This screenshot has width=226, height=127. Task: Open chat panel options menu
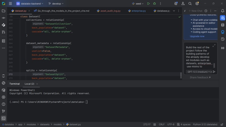click(211, 11)
